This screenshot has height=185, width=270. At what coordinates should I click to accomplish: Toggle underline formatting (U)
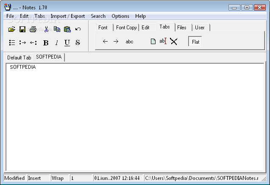click(67, 43)
